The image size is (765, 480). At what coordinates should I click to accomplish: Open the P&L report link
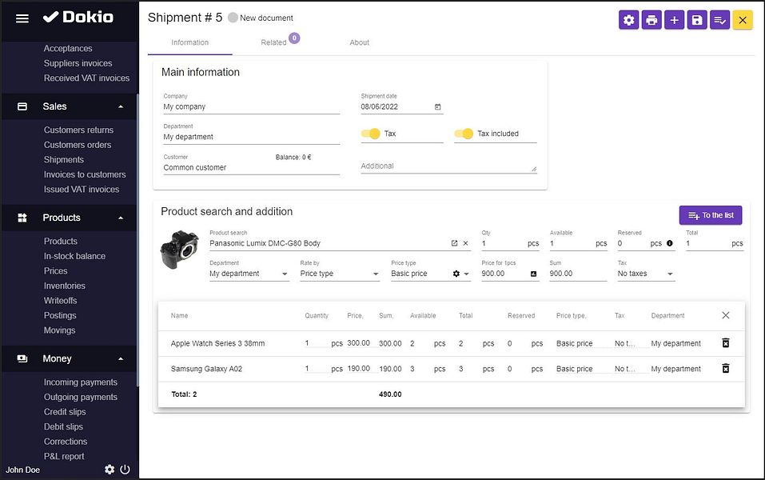[x=64, y=457]
